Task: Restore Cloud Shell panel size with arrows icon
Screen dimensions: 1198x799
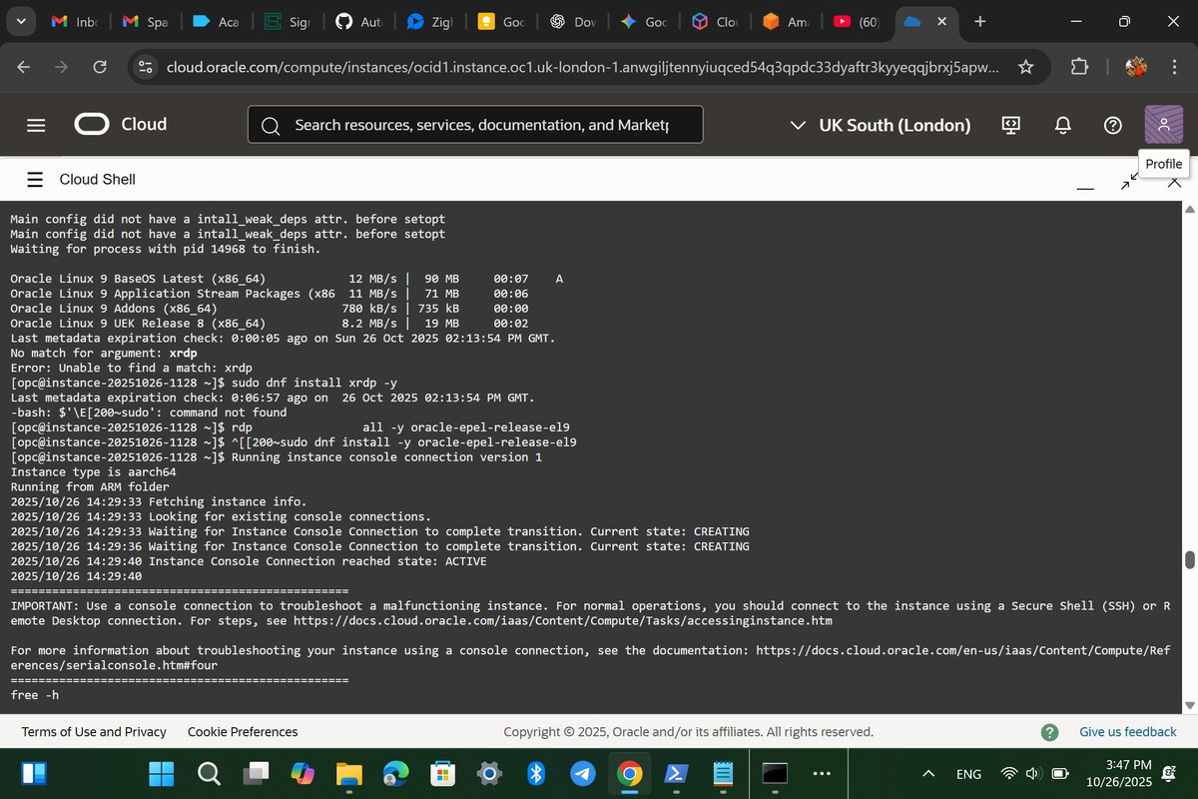Action: [1128, 180]
